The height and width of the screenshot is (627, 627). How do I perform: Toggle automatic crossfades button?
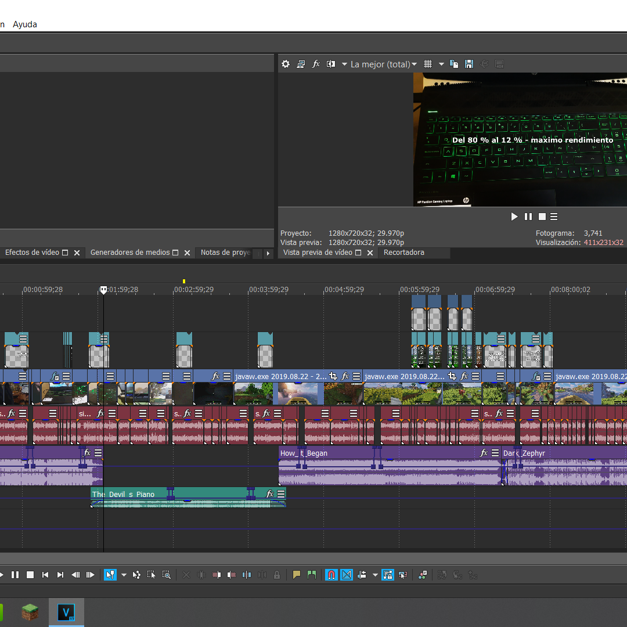(347, 575)
